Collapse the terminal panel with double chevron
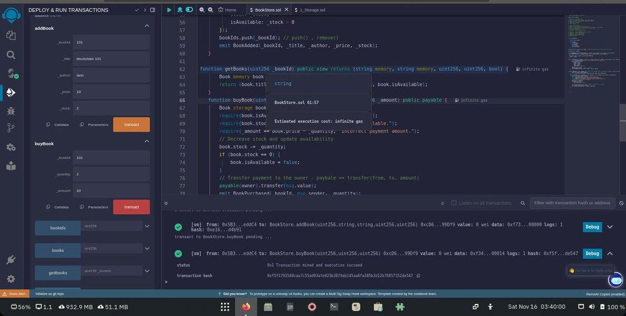Image resolution: width=626 pixels, height=316 pixels. (166, 203)
